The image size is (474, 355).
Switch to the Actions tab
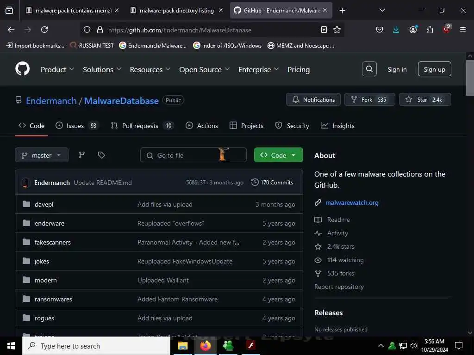click(202, 126)
